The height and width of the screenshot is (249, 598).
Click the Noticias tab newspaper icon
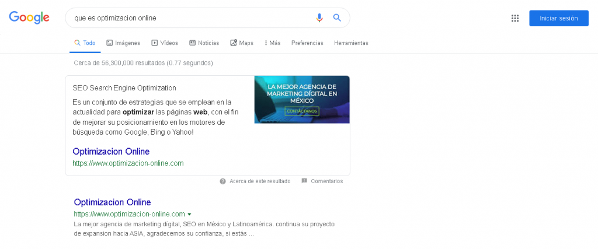tap(192, 43)
